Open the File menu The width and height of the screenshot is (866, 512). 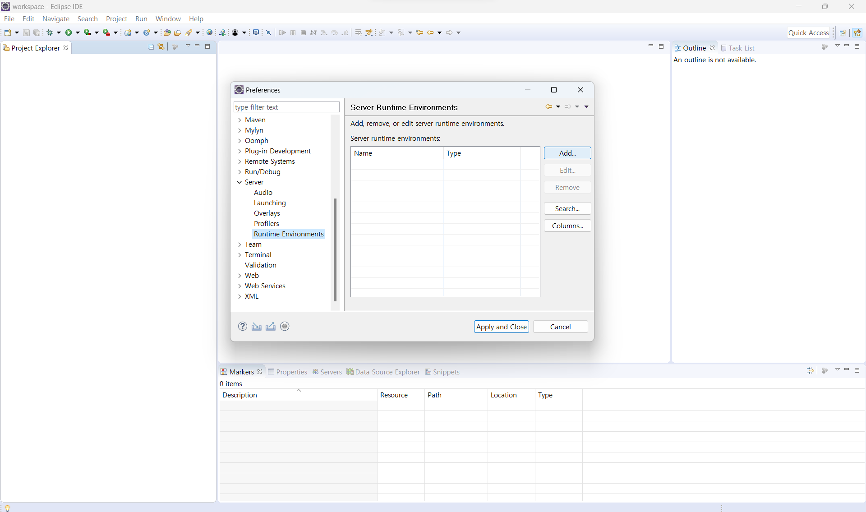pyautogui.click(x=9, y=18)
